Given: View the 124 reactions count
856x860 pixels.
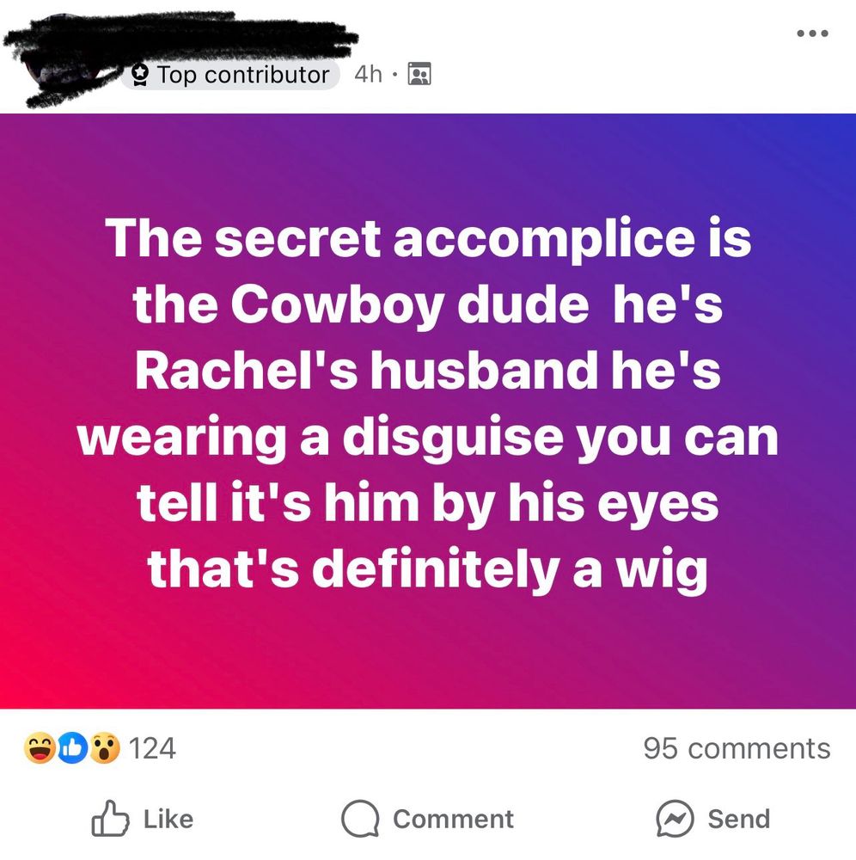Looking at the screenshot, I should [152, 749].
